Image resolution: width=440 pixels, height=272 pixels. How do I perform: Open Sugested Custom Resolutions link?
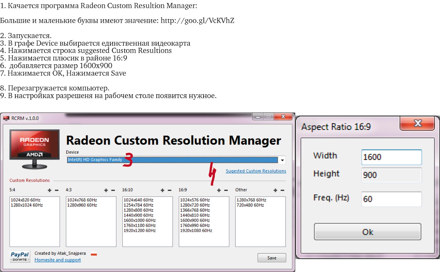click(256, 171)
